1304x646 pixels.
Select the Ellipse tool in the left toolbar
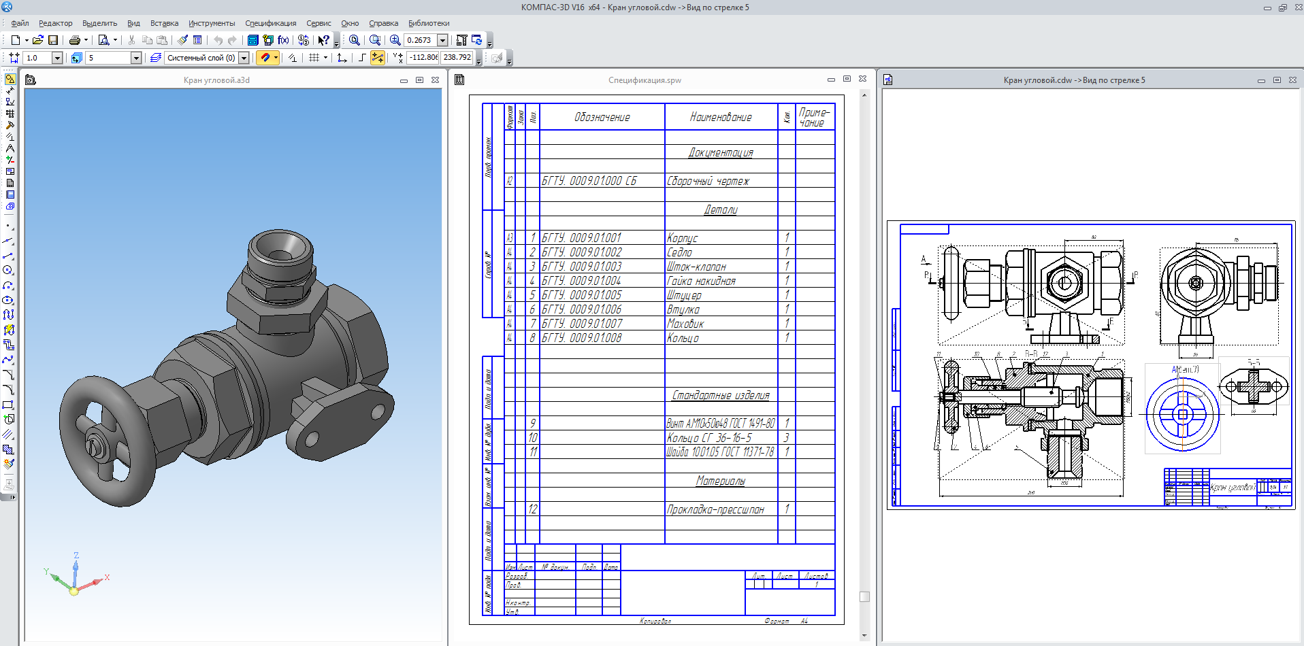(8, 300)
